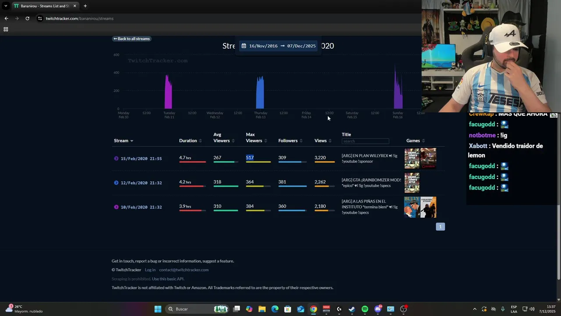Screen dimensions: 561x316
Task: Click the 381 followers progress bar
Action: coord(292,186)
